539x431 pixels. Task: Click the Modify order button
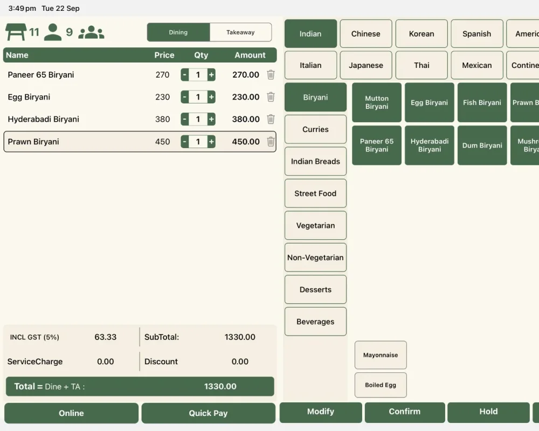pyautogui.click(x=321, y=412)
